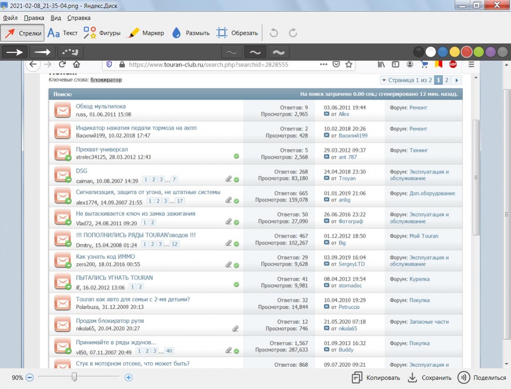This screenshot has height=389, width=511.
Task: Pick the gray color swatch
Action: (503, 52)
